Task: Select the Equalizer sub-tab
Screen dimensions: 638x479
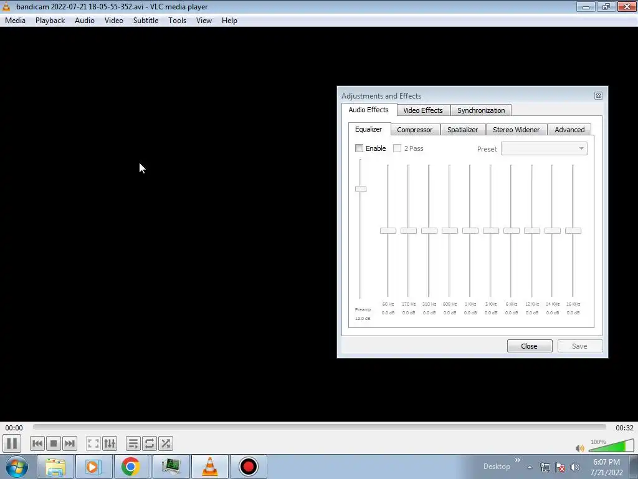Action: (369, 129)
